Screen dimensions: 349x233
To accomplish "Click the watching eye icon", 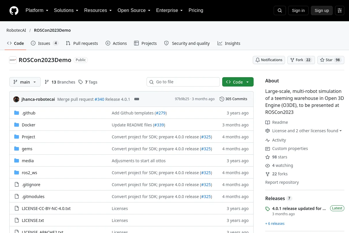I will point(268,165).
